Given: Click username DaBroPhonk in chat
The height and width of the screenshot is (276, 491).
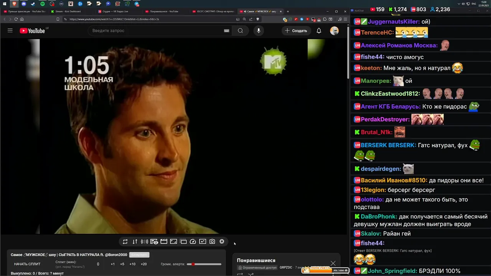Looking at the screenshot, I should tap(379, 217).
